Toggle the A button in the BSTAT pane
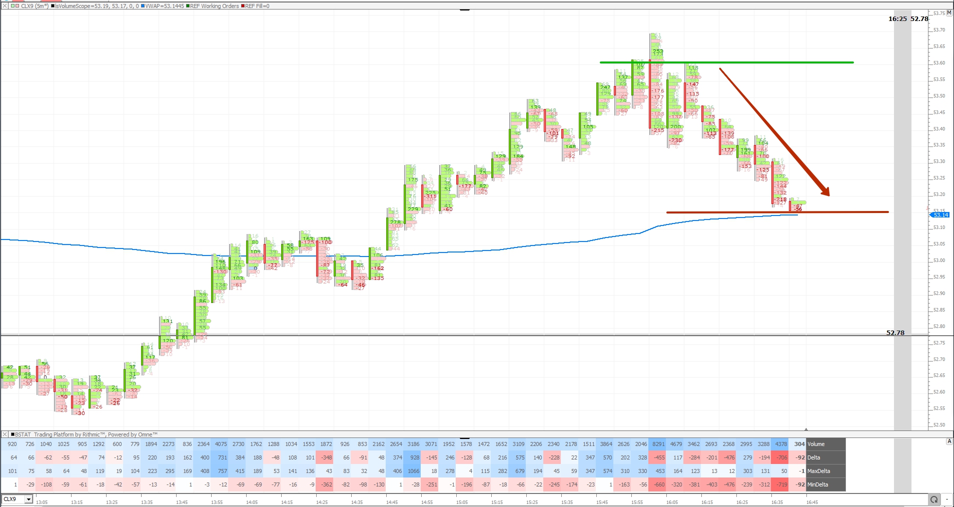The height and width of the screenshot is (507, 954). point(949,441)
